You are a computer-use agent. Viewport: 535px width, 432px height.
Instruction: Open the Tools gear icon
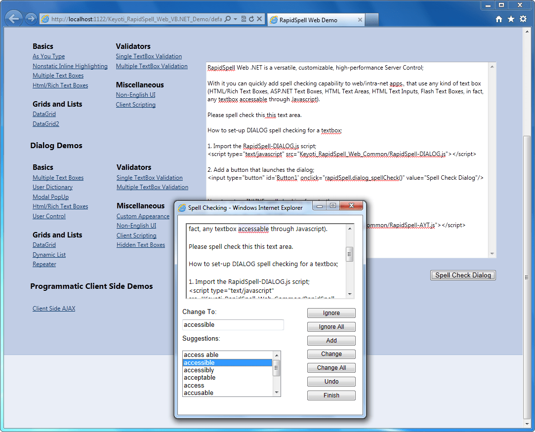[523, 19]
